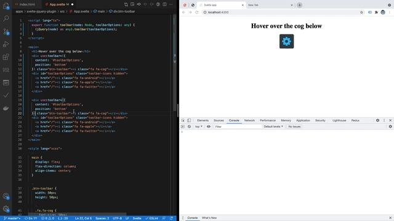
Task: Click the ESLint status bar item
Action: point(152,219)
